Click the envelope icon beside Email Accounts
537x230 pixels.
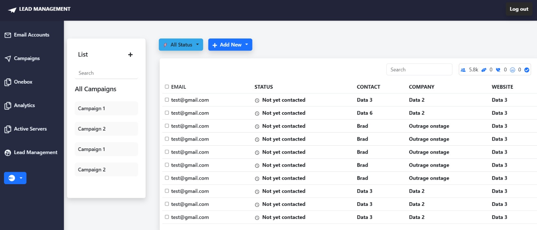click(x=8, y=35)
